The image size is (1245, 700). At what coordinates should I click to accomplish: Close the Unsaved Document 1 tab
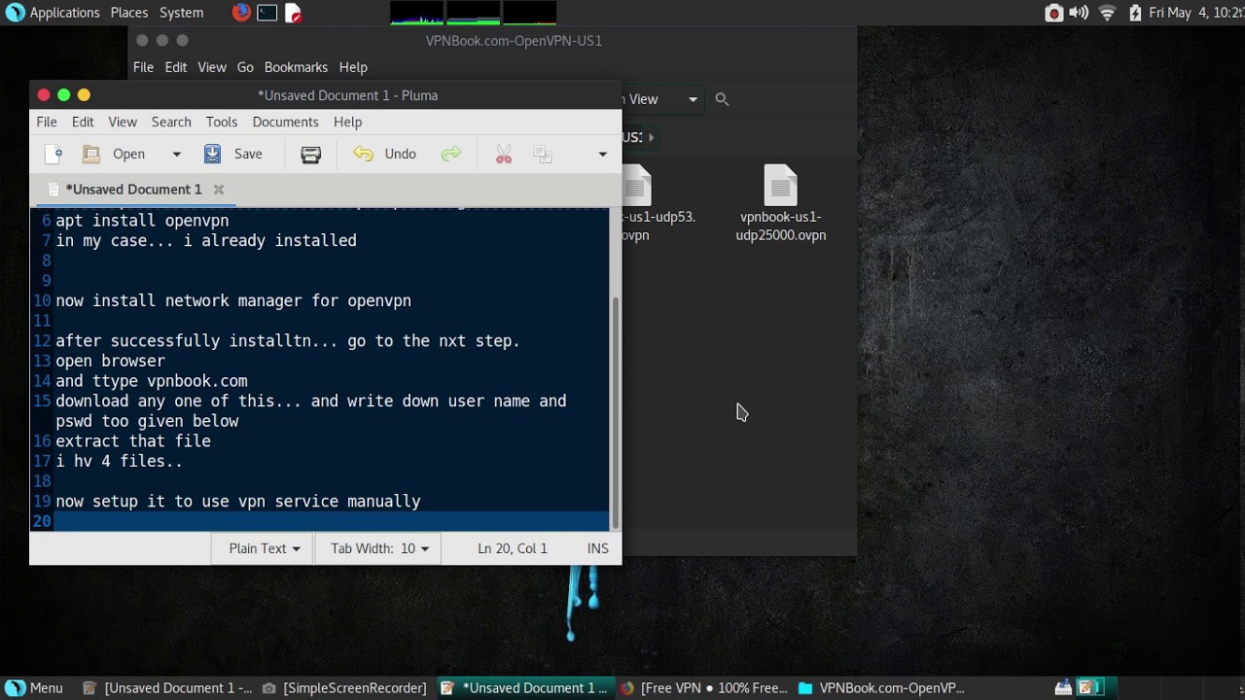click(219, 190)
